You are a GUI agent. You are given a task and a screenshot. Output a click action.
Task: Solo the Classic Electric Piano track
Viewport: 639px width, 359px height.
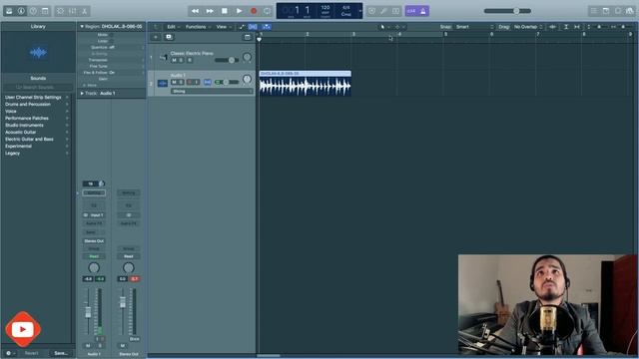pos(182,60)
